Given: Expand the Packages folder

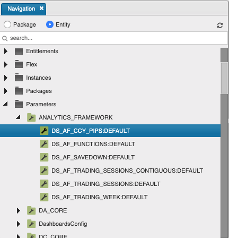Looking at the screenshot, I should click(x=6, y=91).
